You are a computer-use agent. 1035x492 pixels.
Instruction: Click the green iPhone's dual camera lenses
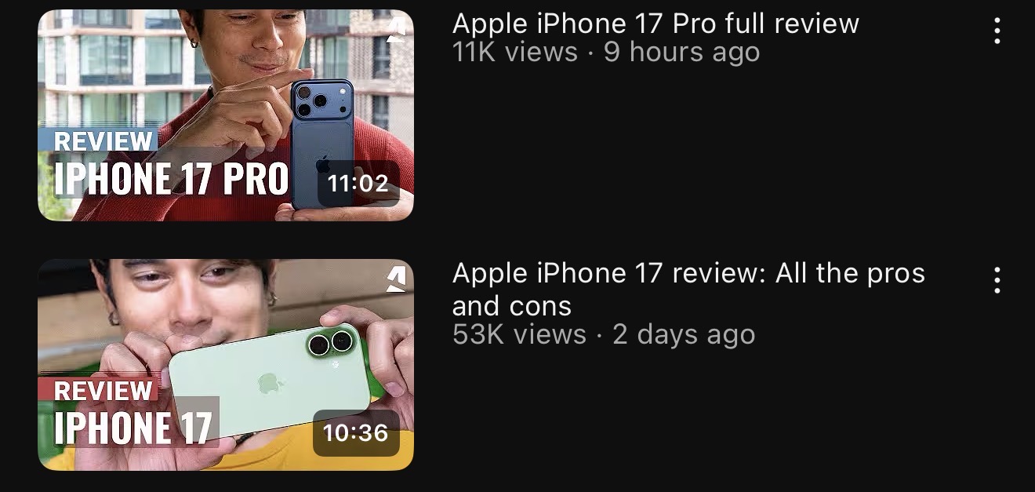click(x=329, y=342)
